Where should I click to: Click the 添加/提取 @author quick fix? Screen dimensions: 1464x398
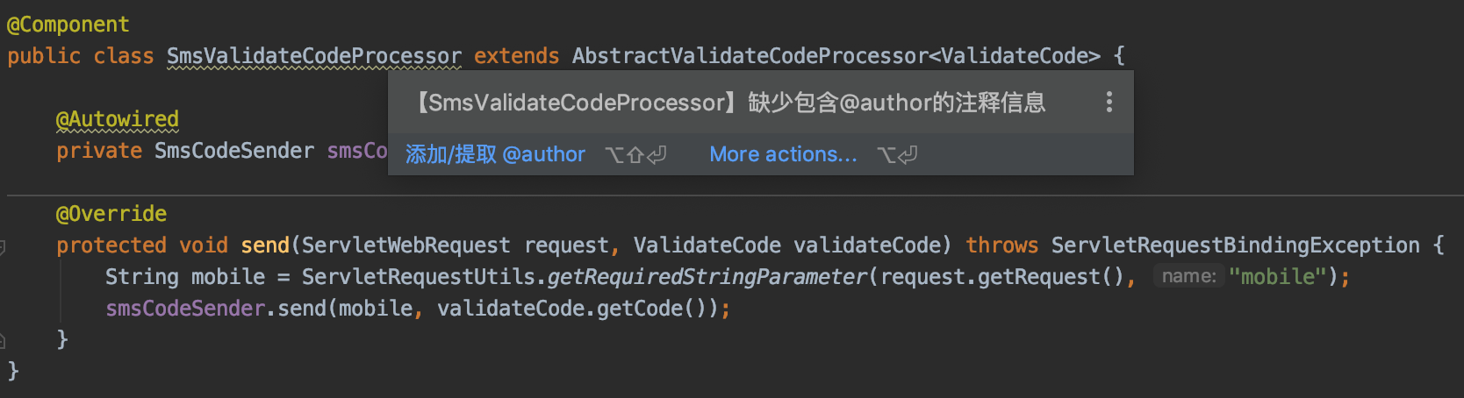495,155
